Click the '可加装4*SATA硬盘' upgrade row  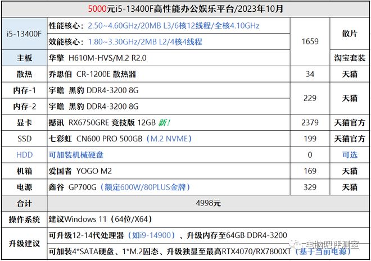coord(208,251)
